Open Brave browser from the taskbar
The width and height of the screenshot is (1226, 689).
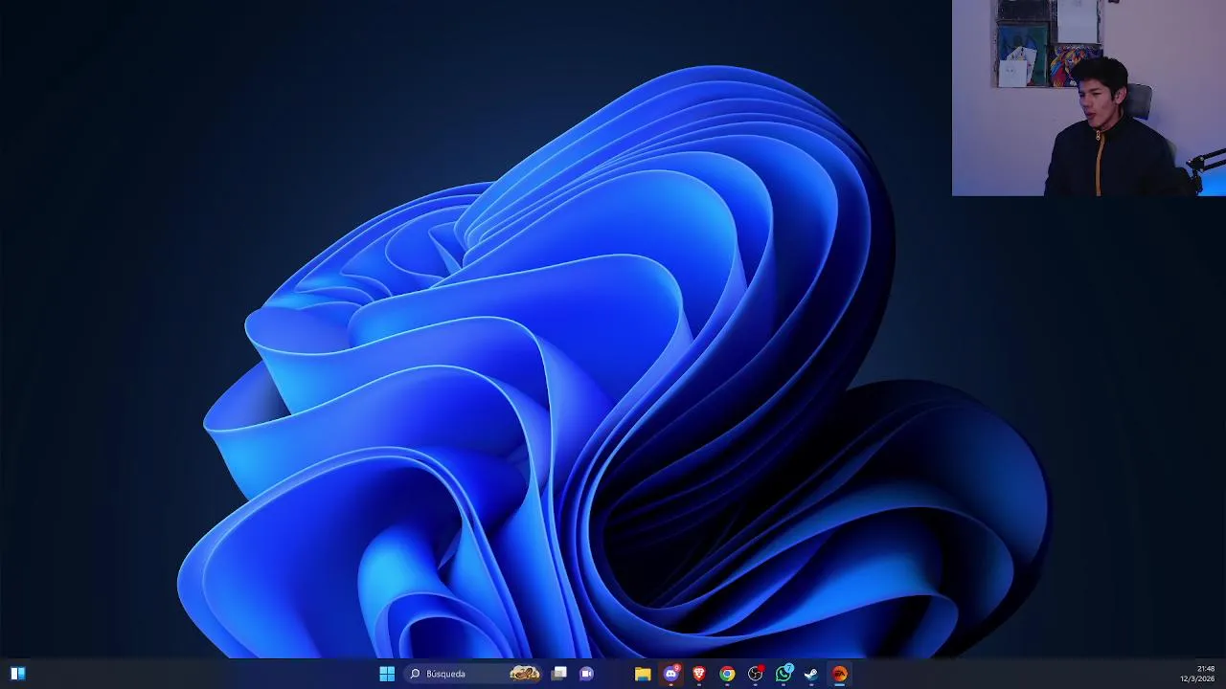point(699,674)
